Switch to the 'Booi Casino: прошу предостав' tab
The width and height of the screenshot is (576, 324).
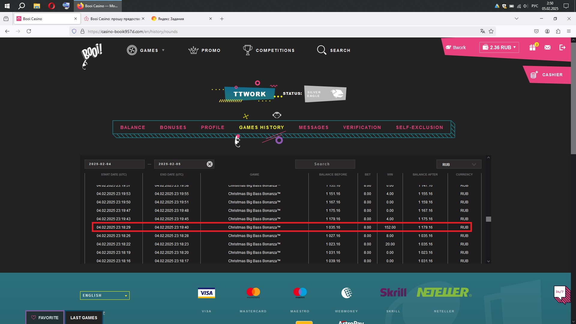coord(114,19)
